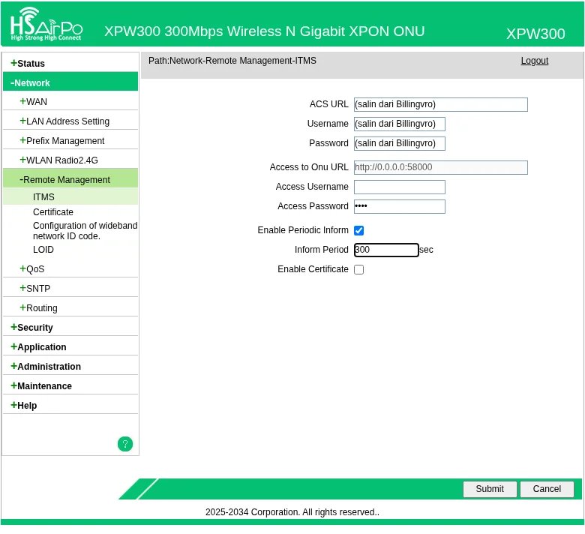
Task: Expand LAN Address Setting submenu
Action: coord(70,121)
